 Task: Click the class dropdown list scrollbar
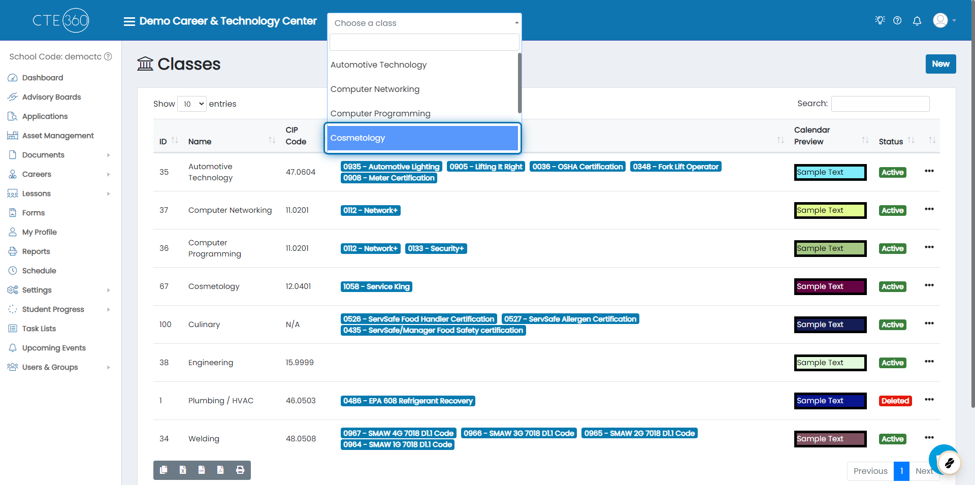point(519,83)
